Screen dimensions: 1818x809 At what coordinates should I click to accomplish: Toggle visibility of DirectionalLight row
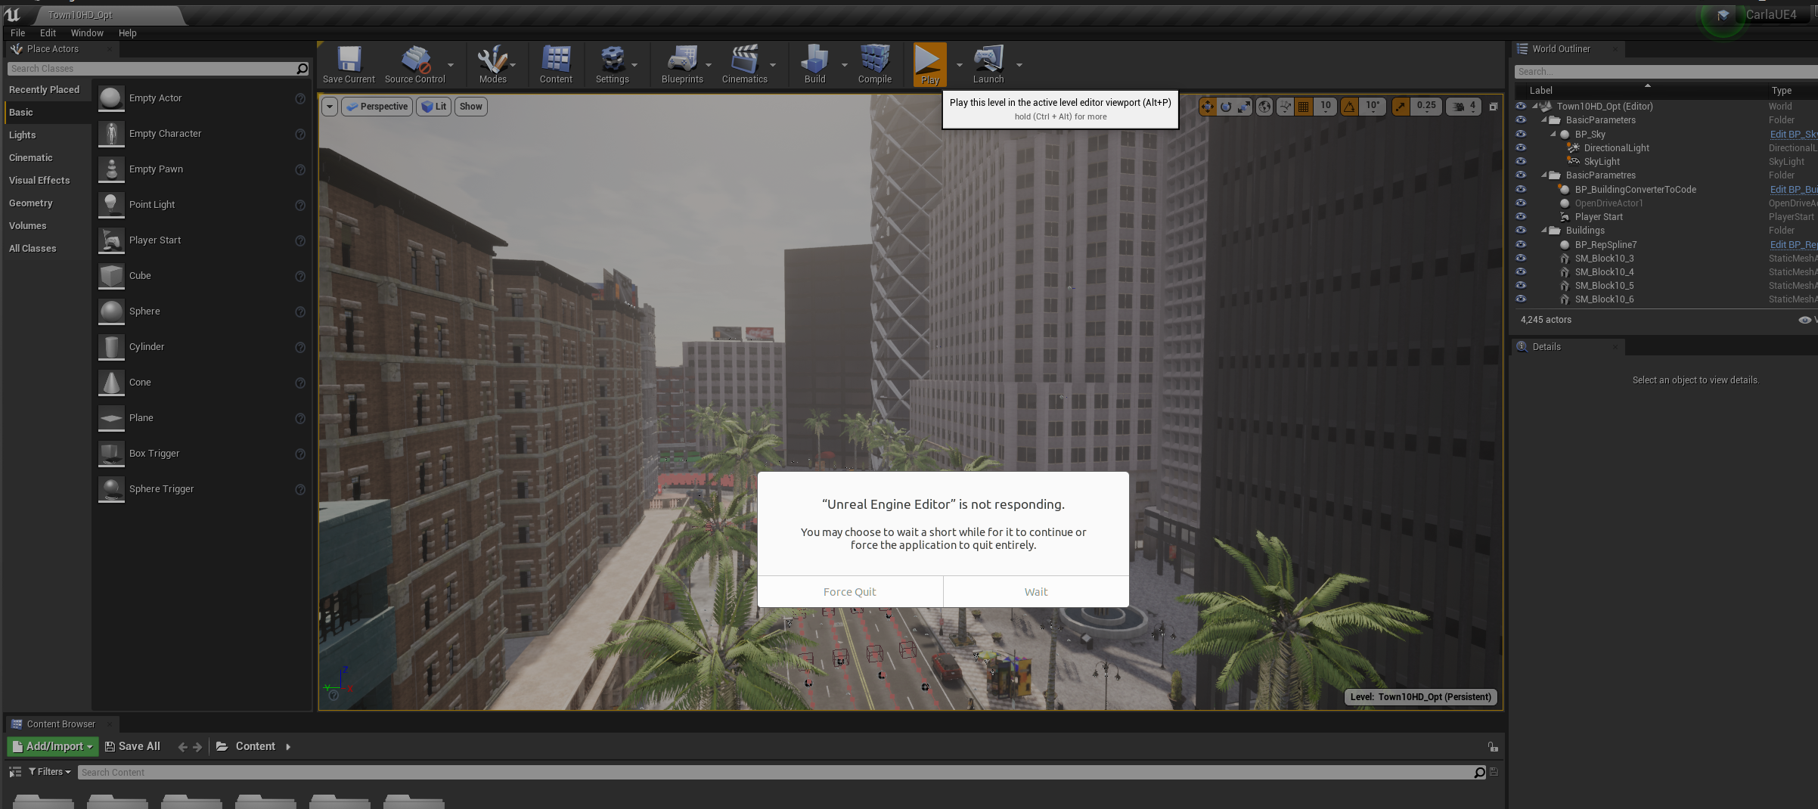point(1521,147)
